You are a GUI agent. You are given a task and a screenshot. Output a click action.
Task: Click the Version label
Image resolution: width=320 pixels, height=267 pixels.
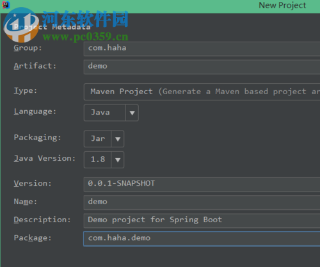33,183
